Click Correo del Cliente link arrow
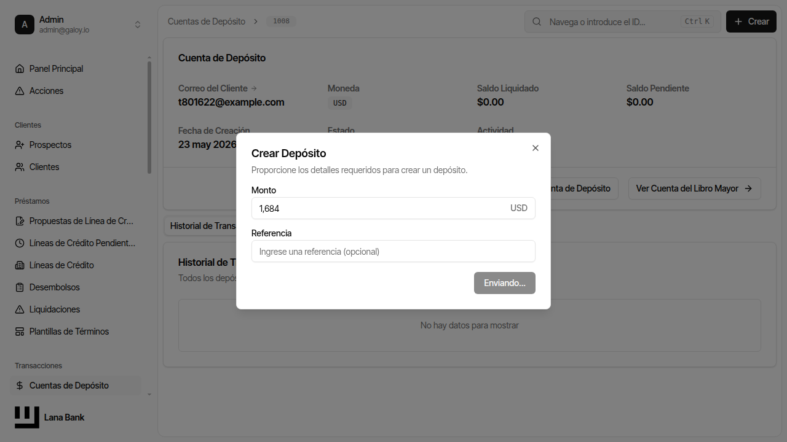This screenshot has height=442, width=787. point(255,88)
